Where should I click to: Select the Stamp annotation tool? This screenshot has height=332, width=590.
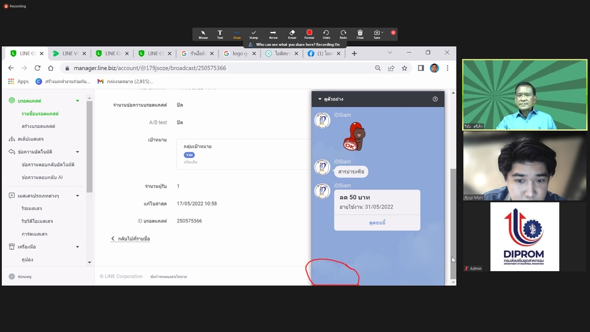[254, 34]
